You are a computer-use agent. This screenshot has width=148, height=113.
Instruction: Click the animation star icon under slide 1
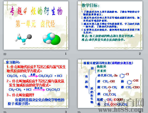[x=5, y=54]
